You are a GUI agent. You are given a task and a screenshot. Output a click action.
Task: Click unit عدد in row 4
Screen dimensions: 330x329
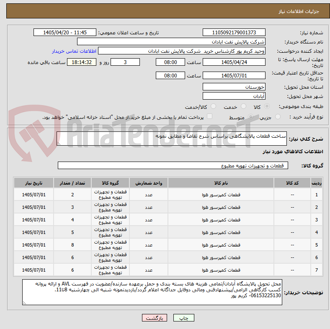(x=149, y=232)
